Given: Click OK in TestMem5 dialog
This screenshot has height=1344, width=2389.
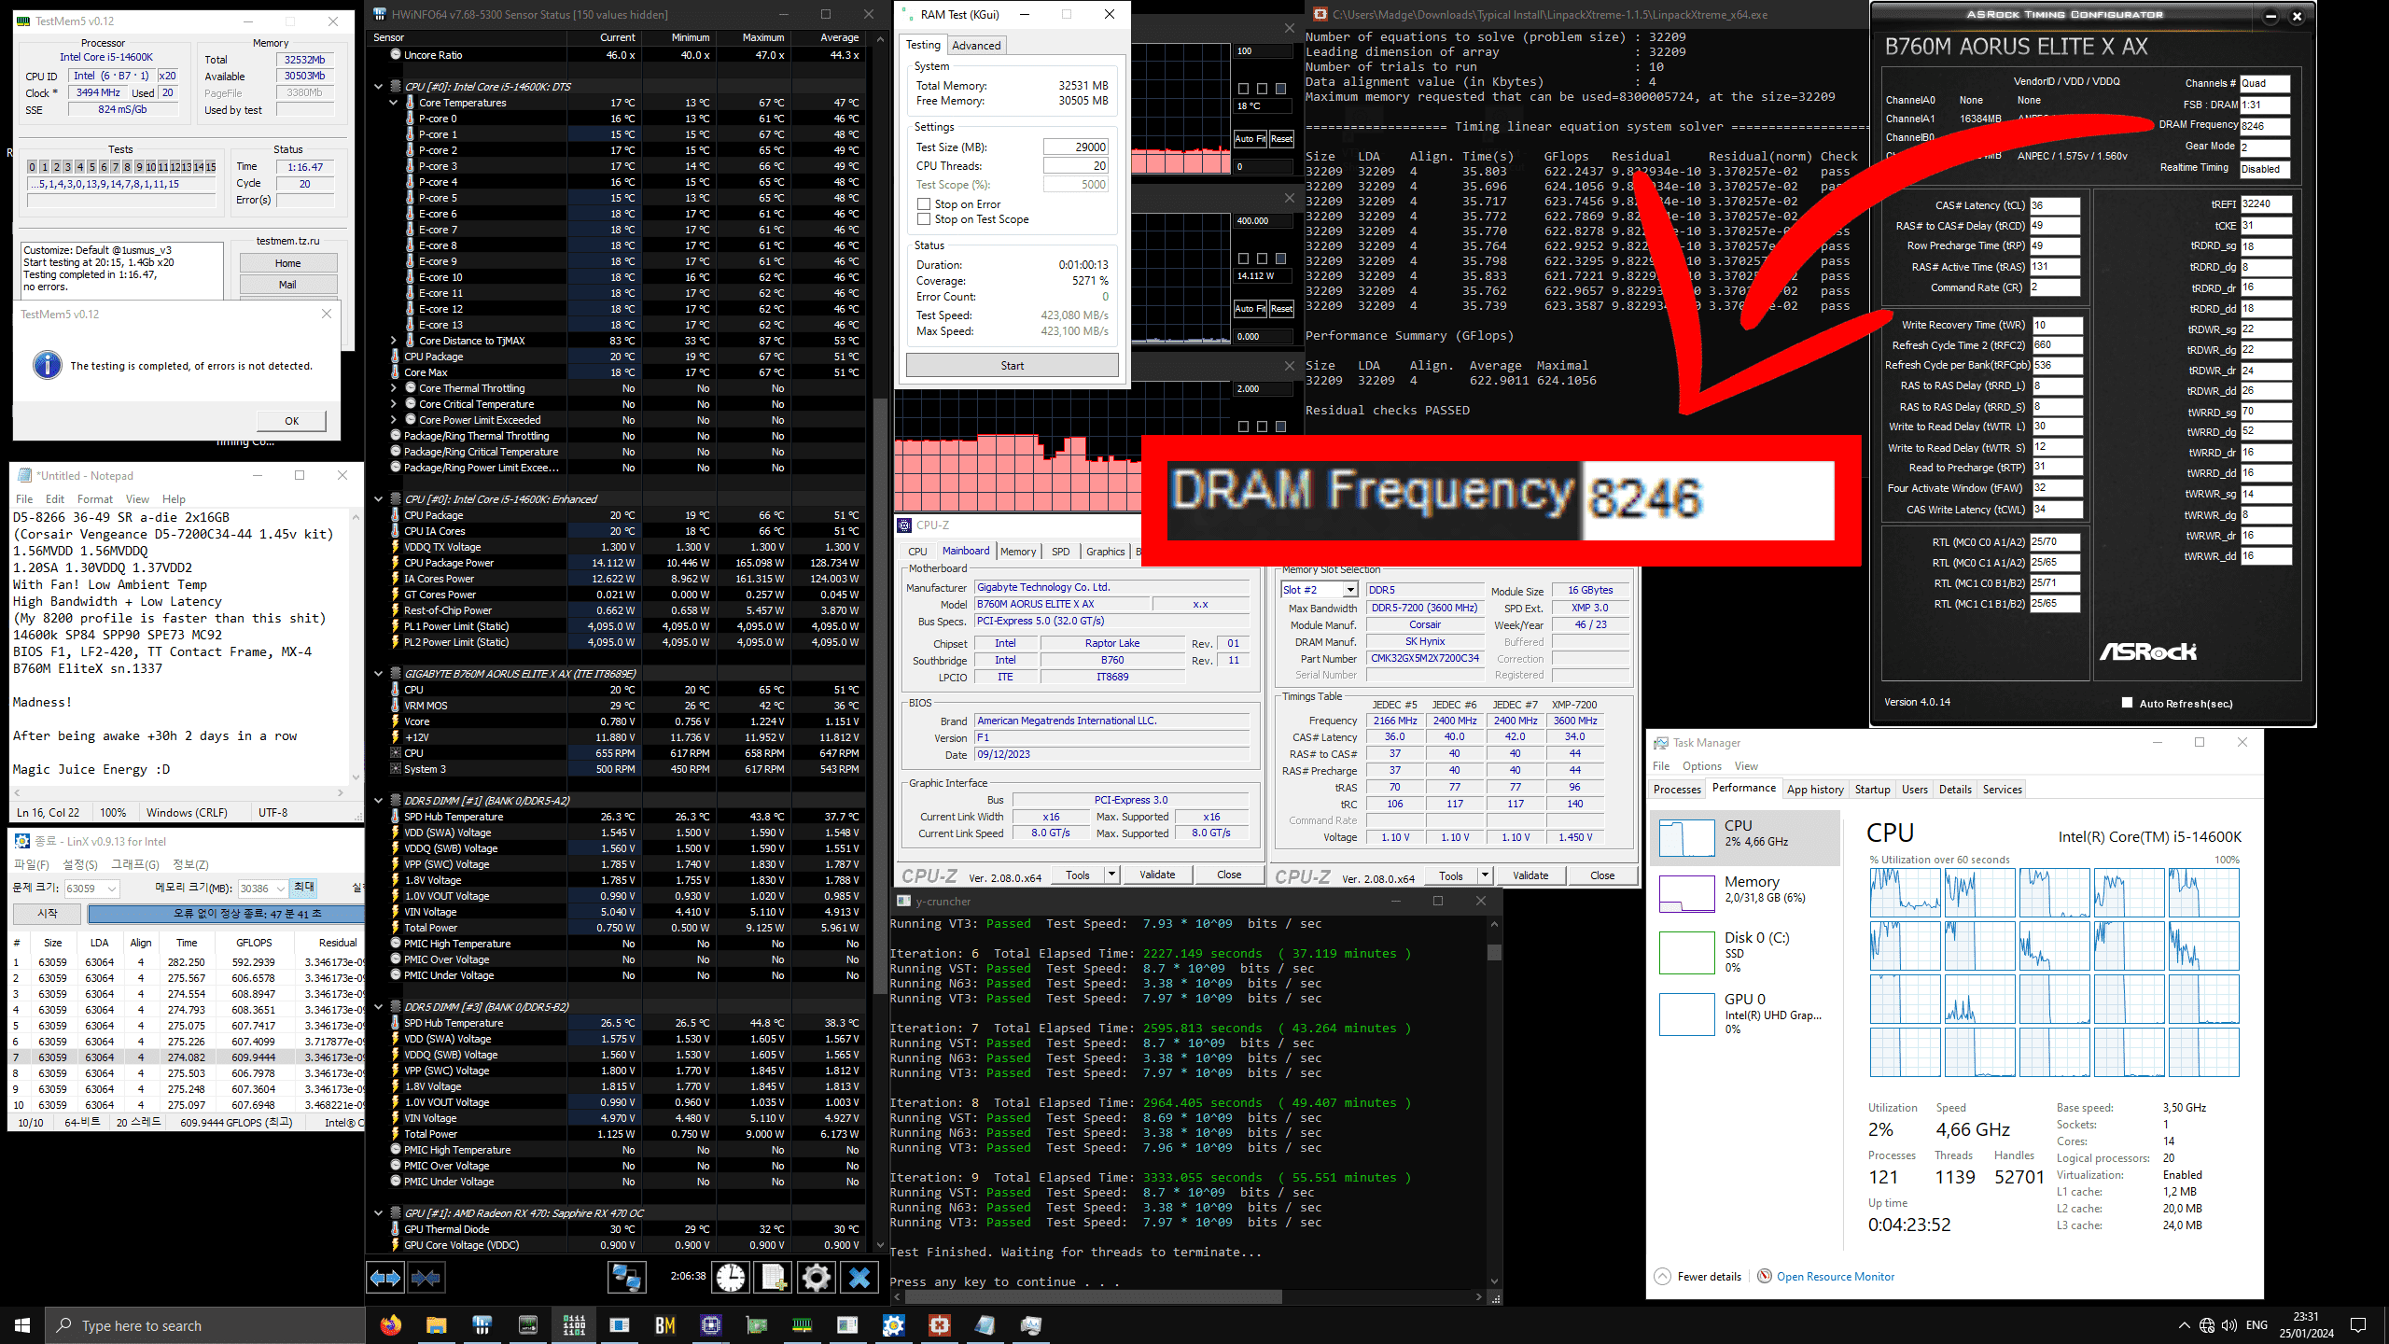Looking at the screenshot, I should [292, 421].
